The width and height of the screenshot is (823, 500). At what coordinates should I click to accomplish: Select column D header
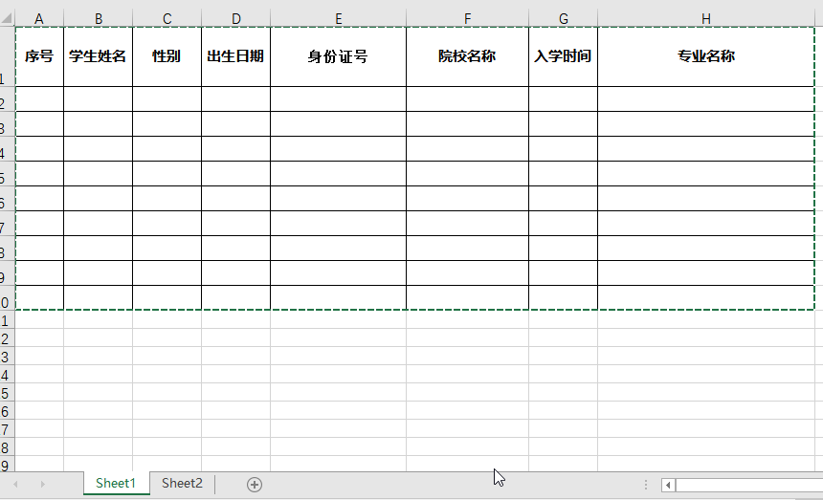pos(235,19)
